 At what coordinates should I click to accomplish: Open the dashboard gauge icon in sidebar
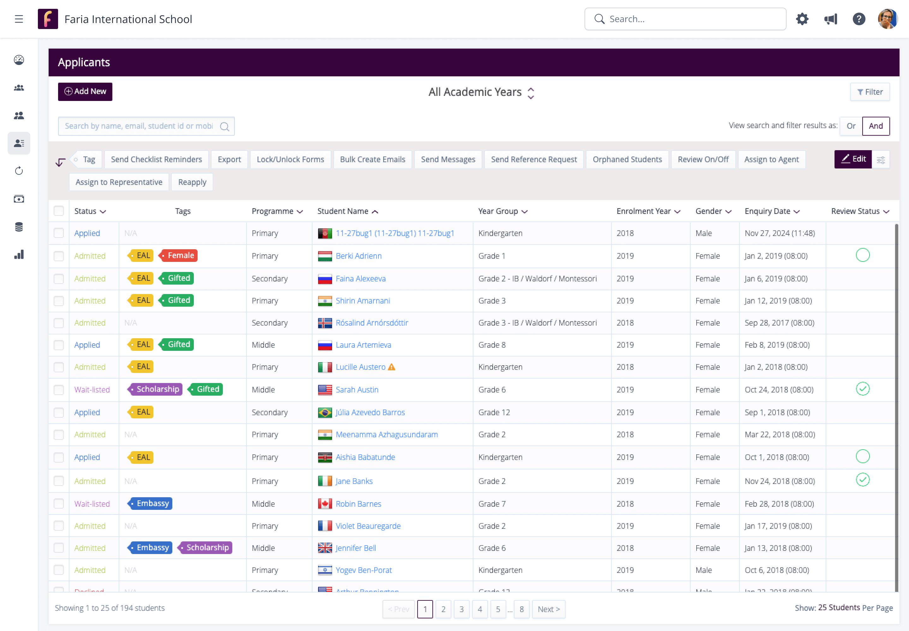[19, 60]
